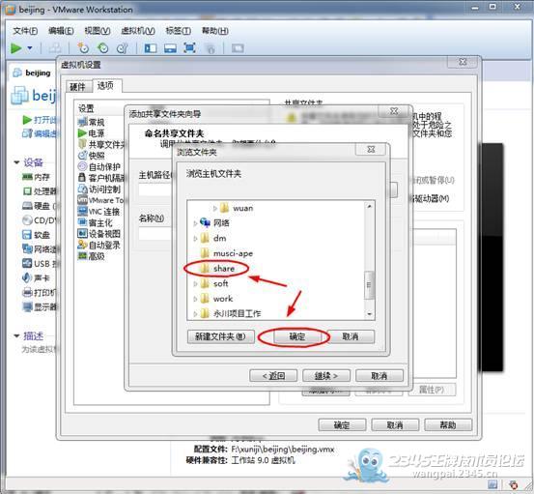Select VMware Tools in settings list
Viewport: 534px width, 494px height.
pyautogui.click(x=100, y=200)
